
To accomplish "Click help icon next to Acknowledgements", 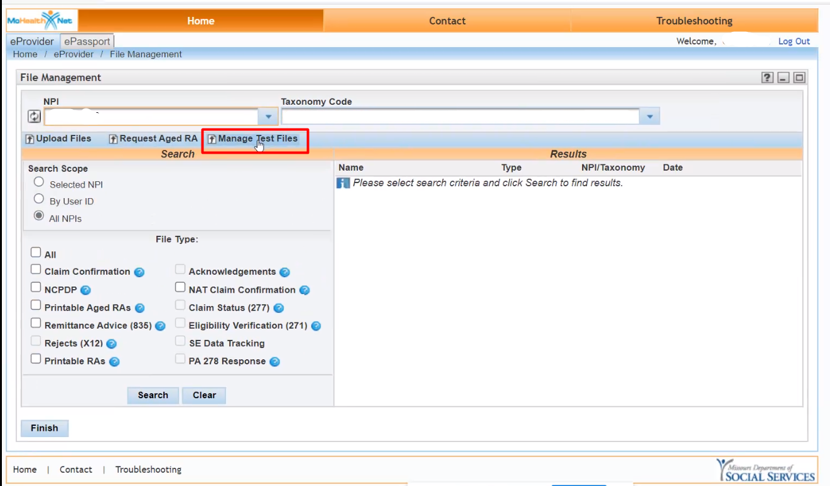I will 284,272.
